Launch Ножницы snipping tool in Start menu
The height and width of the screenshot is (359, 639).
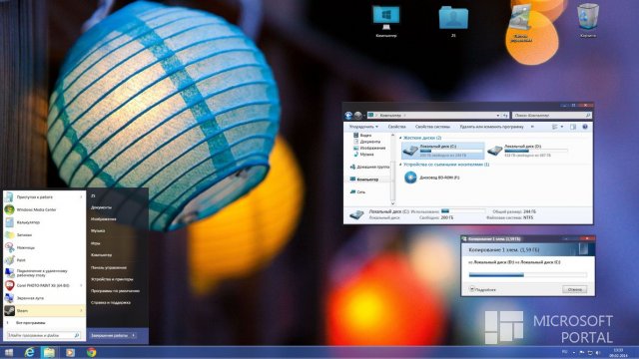pos(25,247)
